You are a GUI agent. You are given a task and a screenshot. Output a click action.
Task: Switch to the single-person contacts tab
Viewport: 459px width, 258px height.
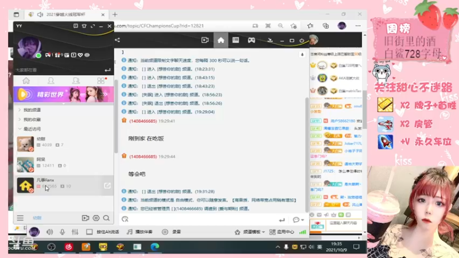[51, 81]
